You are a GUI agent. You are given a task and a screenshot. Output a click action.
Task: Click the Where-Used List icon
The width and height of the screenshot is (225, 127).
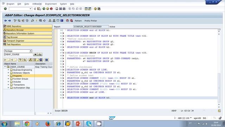44,21
